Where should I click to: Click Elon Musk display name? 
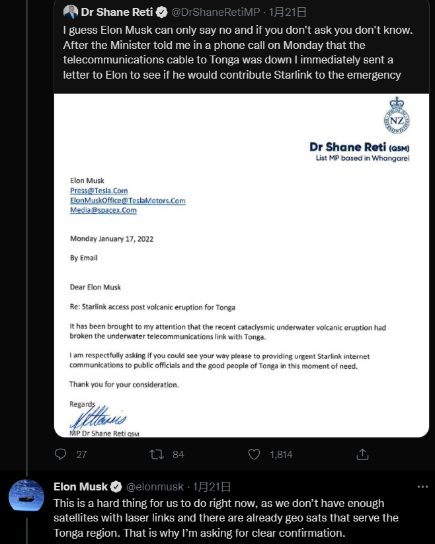point(80,487)
